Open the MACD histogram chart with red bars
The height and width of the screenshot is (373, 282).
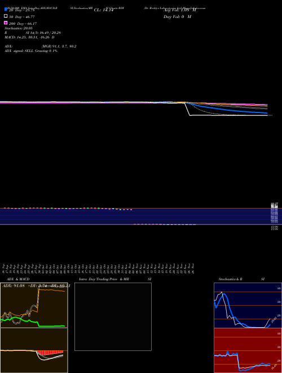point(34,350)
